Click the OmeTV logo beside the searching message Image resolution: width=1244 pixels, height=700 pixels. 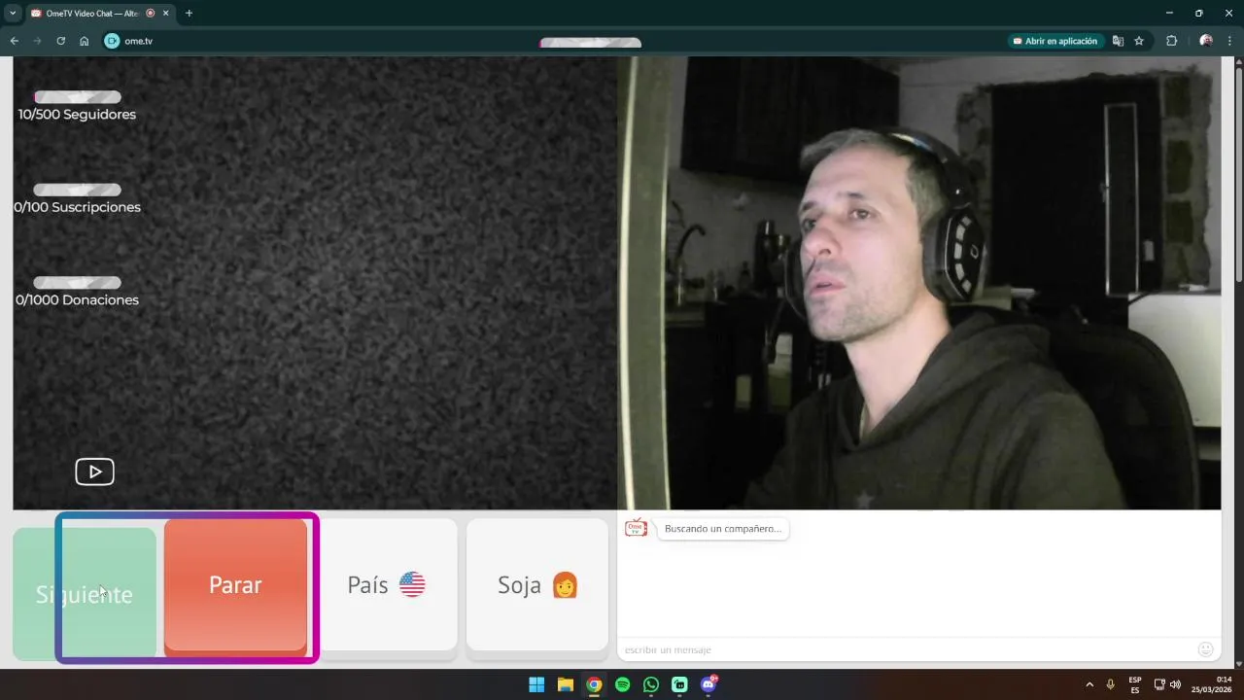point(636,528)
